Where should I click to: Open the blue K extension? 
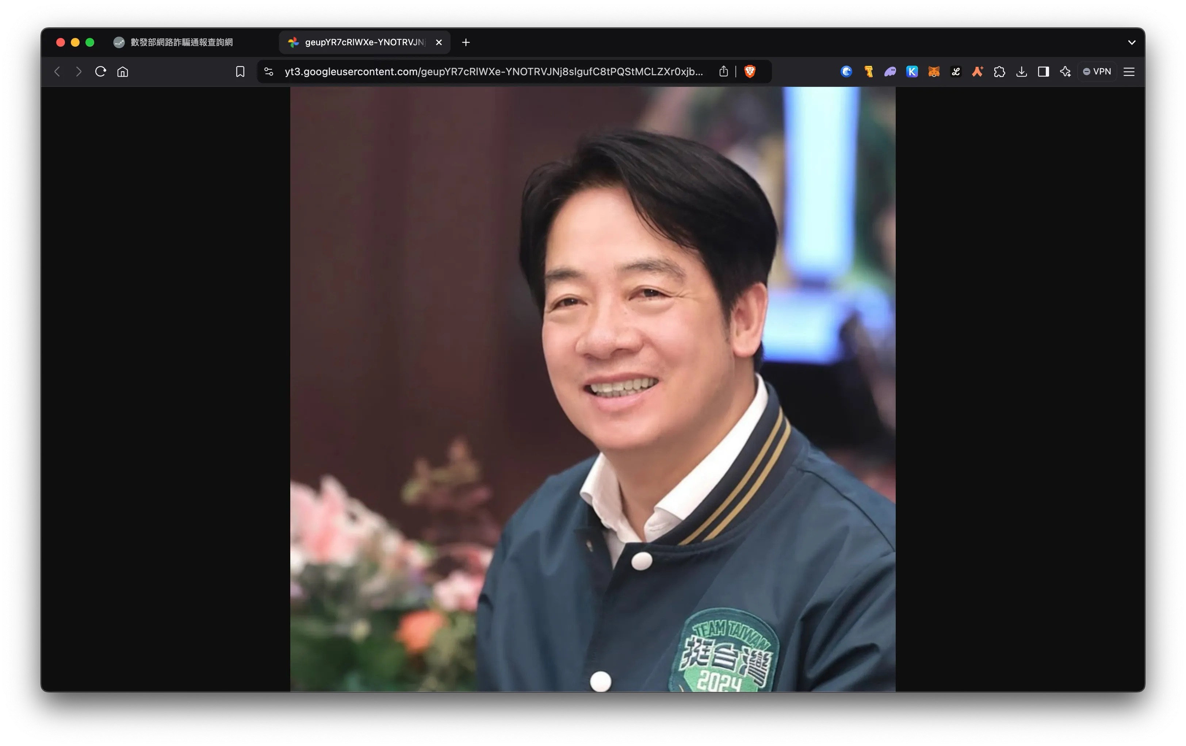click(912, 72)
